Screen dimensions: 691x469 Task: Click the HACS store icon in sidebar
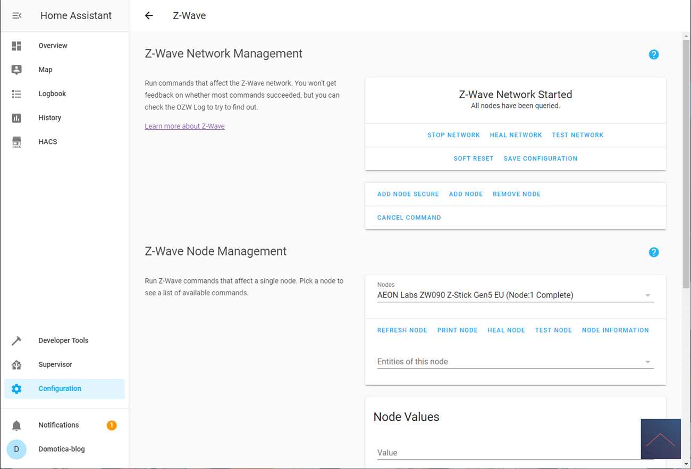[x=16, y=142]
